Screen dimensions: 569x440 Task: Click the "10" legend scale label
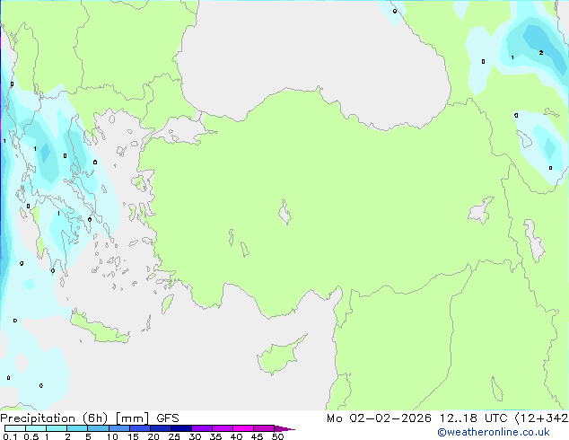coord(112,436)
